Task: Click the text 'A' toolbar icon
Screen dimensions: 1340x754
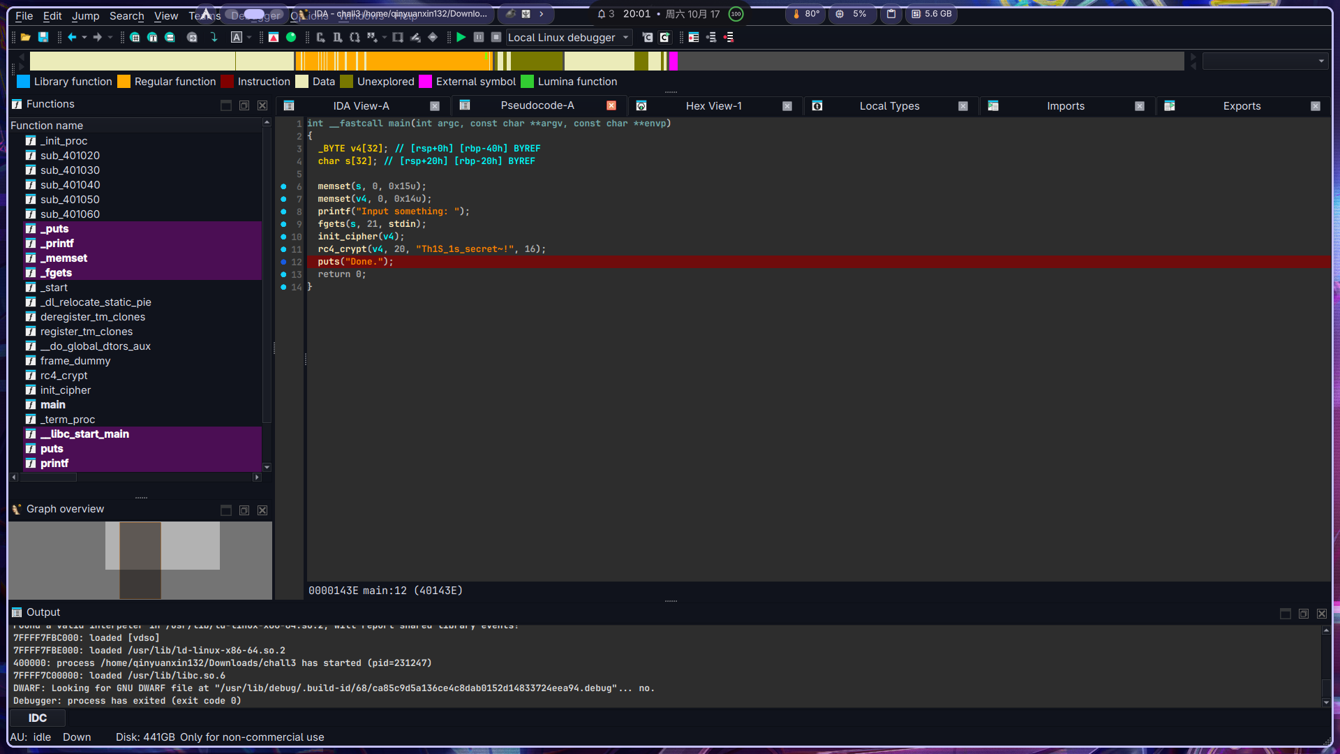Action: point(237,38)
